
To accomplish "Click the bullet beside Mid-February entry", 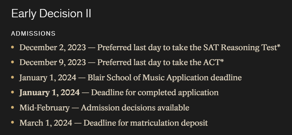I will [x=12, y=107].
